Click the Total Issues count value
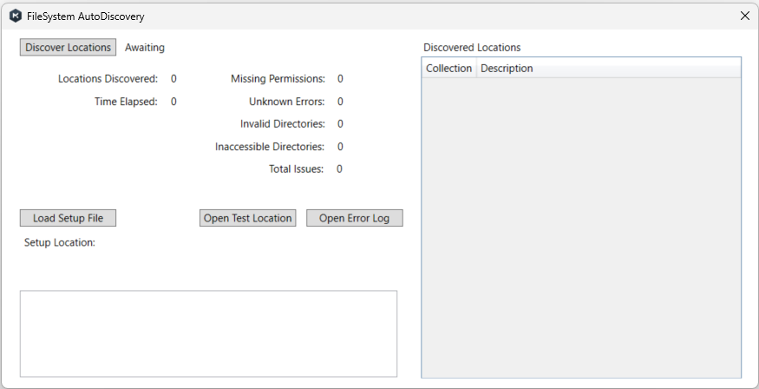Screen dimensions: 759x389 (x=339, y=169)
